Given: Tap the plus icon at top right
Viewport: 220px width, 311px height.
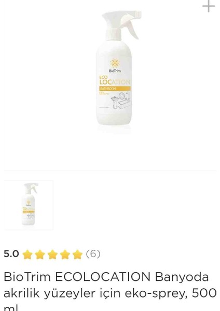Looking at the screenshot, I should click(209, 6).
